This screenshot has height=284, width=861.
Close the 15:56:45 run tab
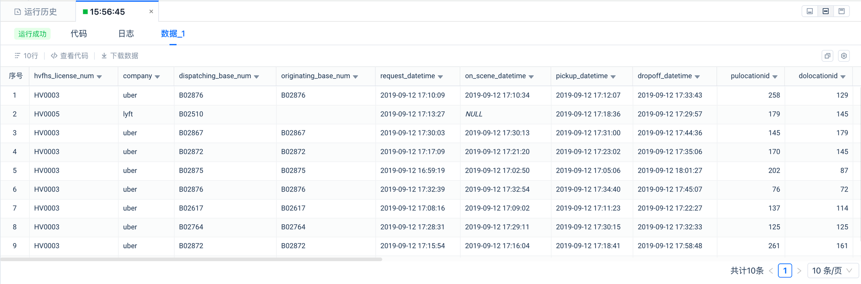151,12
